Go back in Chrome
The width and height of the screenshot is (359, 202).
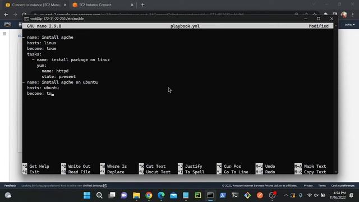[6, 15]
